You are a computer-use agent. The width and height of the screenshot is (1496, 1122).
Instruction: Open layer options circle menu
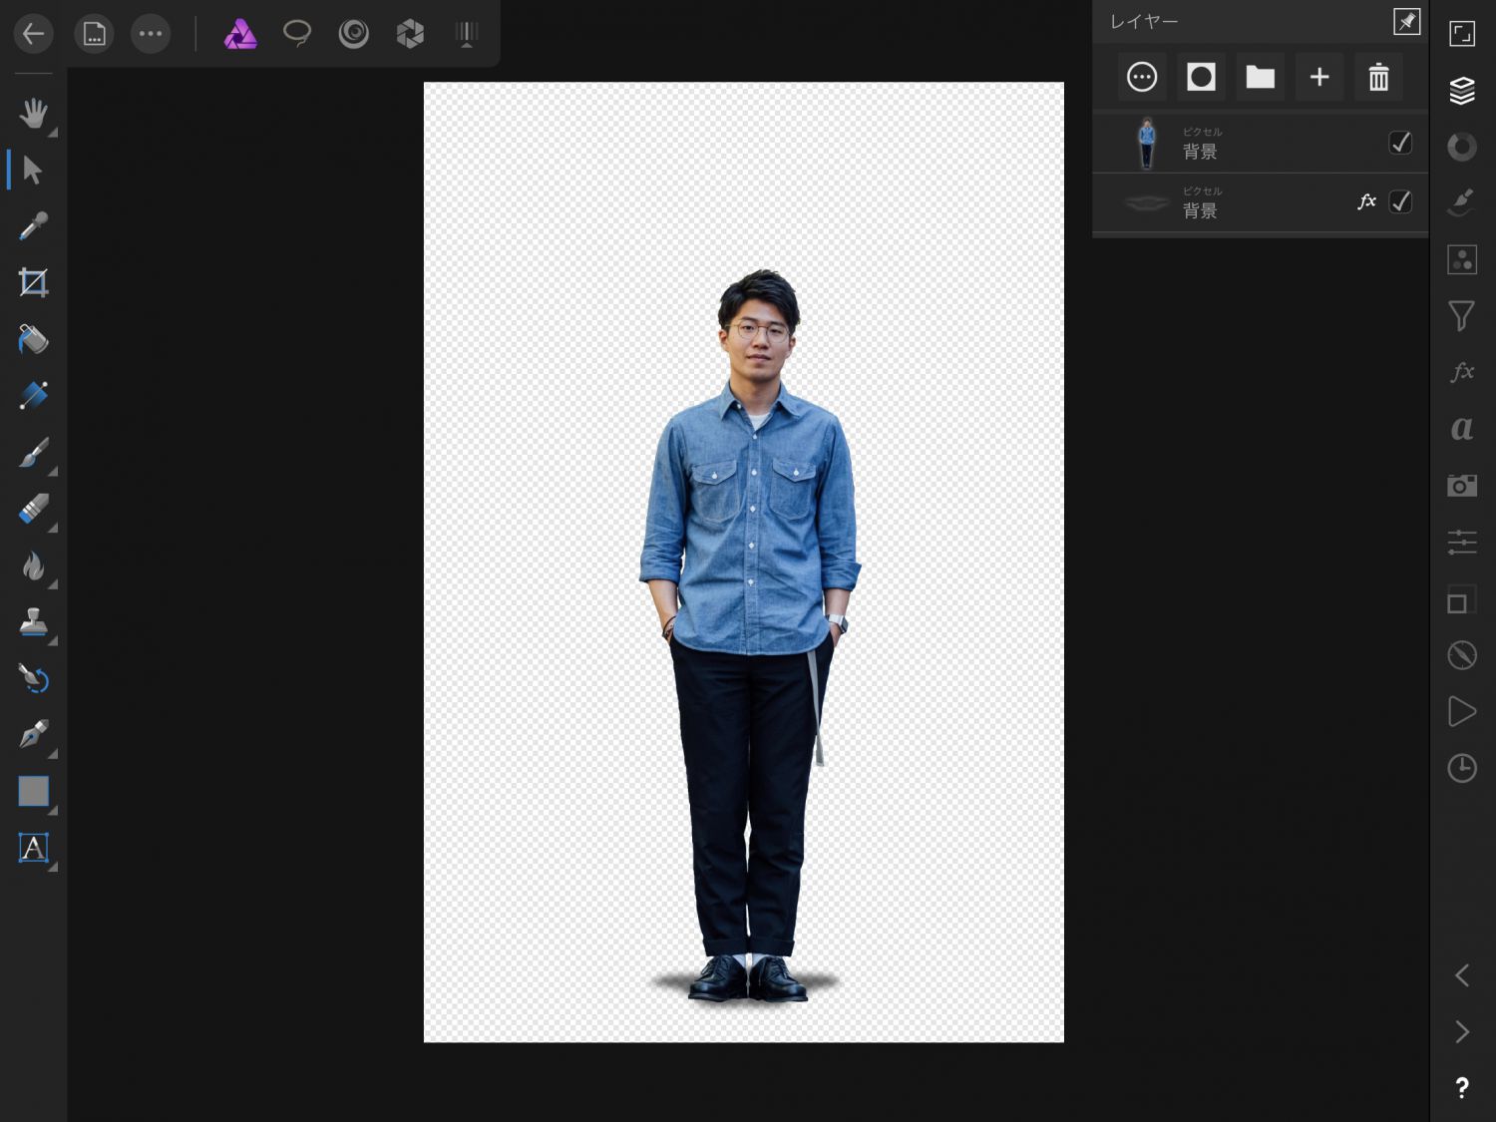[x=1142, y=77]
